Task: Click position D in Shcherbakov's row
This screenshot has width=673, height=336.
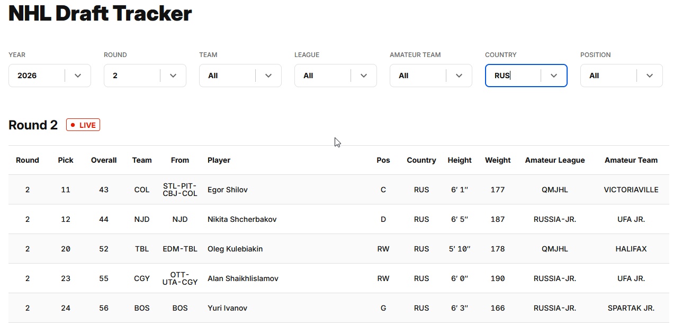Action: coord(383,219)
